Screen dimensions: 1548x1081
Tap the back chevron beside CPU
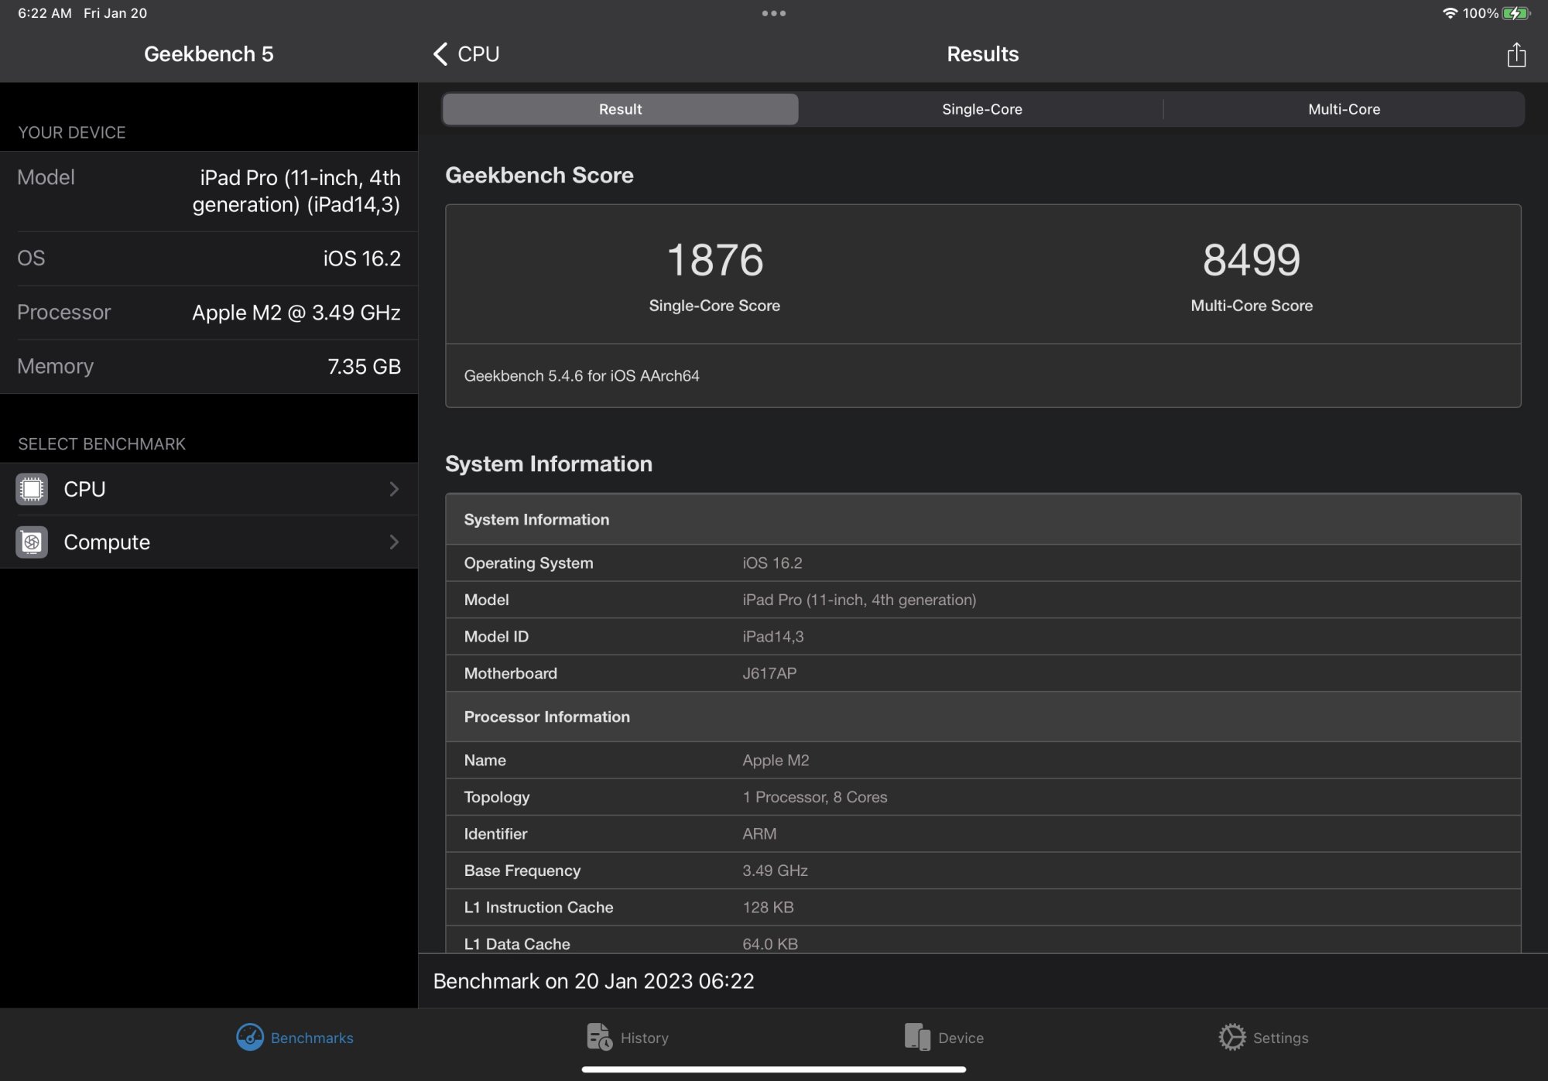coord(440,54)
